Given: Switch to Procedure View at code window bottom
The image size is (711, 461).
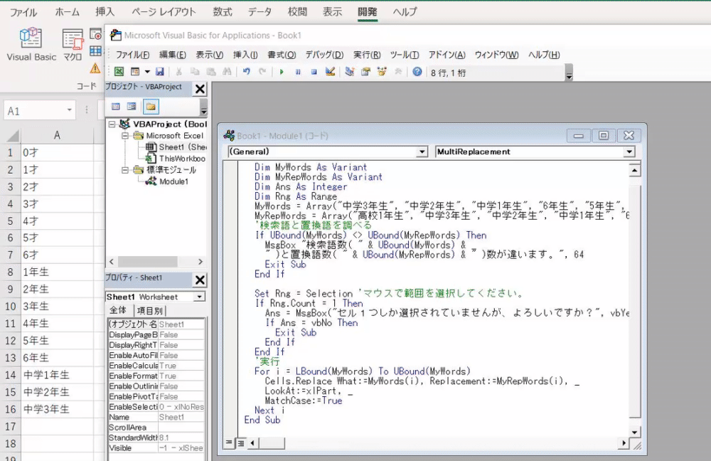Looking at the screenshot, I should [230, 443].
